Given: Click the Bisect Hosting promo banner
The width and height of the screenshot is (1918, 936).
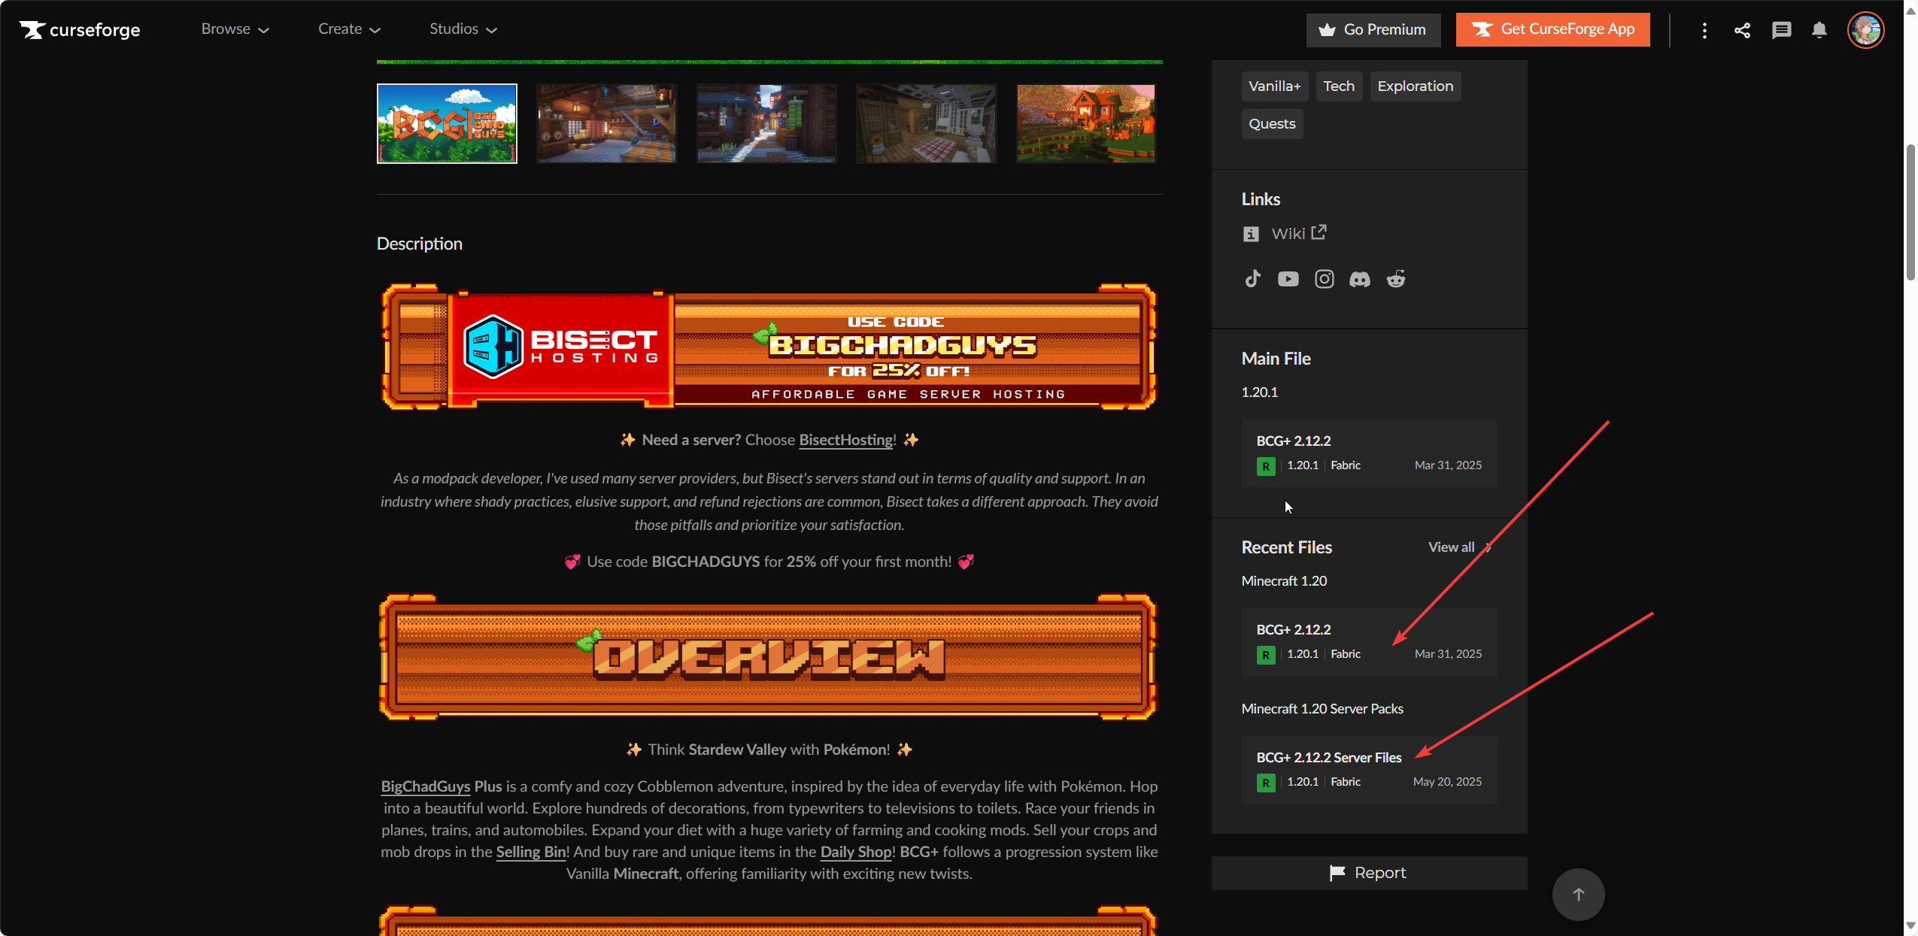Looking at the screenshot, I should tap(769, 347).
